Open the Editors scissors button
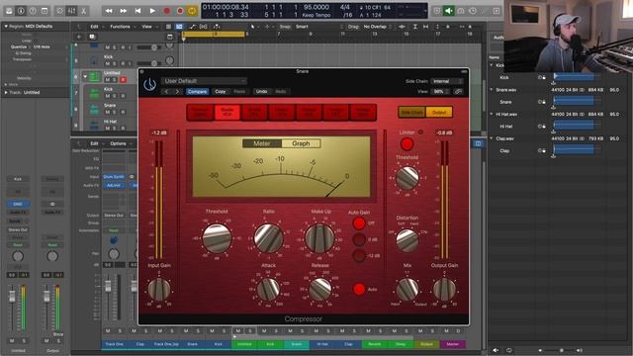 [x=83, y=11]
